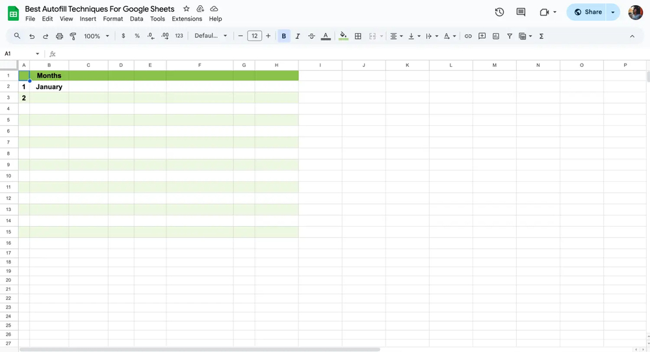Viewport: 650px width, 352px height.
Task: Create a filter with the funnel icon
Action: pyautogui.click(x=510, y=36)
